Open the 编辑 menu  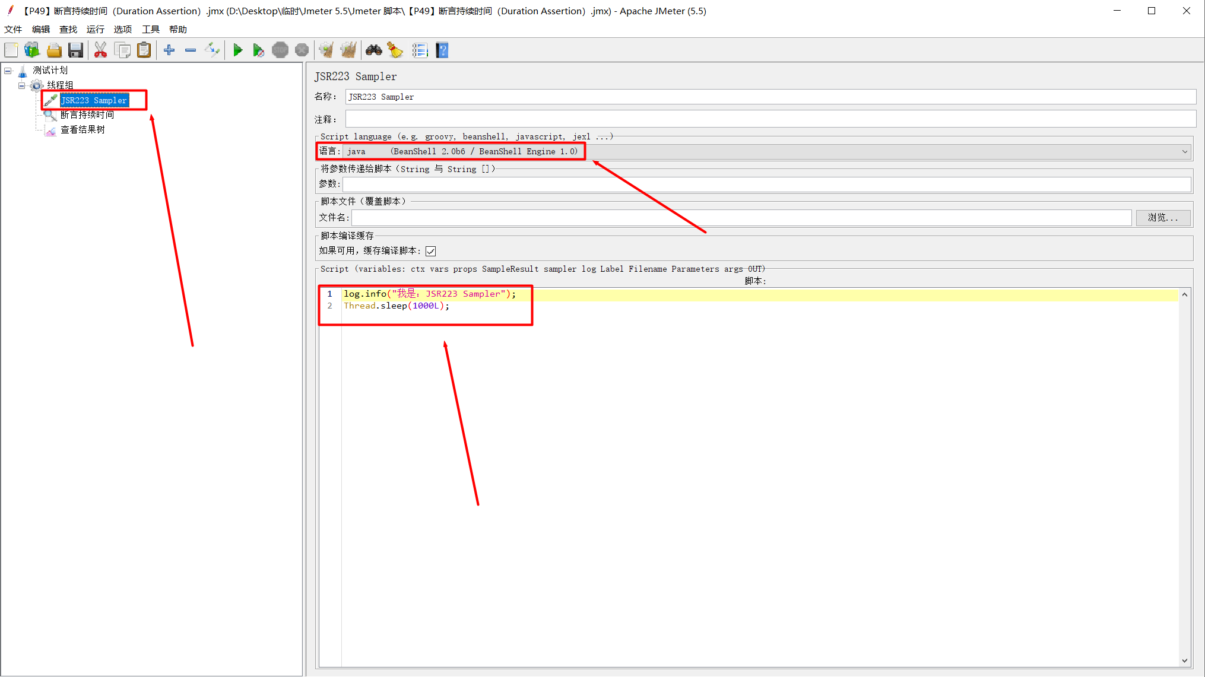tap(41, 29)
